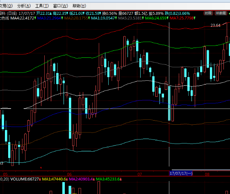Click the green MA6:24.659 indicator value
The image size is (230, 194).
tap(156, 18)
